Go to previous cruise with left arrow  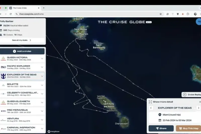151,108
